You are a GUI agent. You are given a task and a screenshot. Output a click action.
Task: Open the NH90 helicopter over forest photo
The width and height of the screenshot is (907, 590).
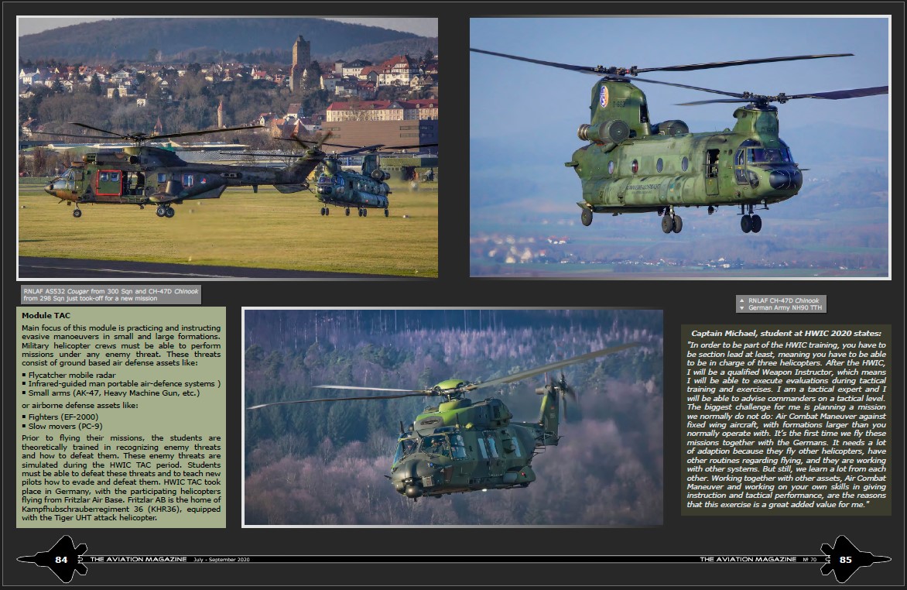[453, 417]
